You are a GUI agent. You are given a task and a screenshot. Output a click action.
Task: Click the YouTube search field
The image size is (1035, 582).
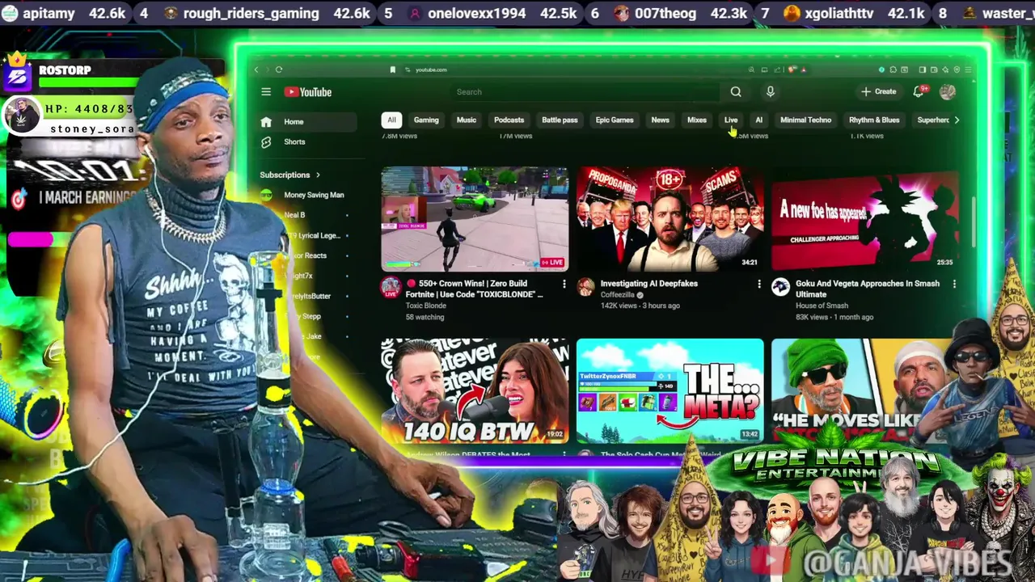point(586,92)
